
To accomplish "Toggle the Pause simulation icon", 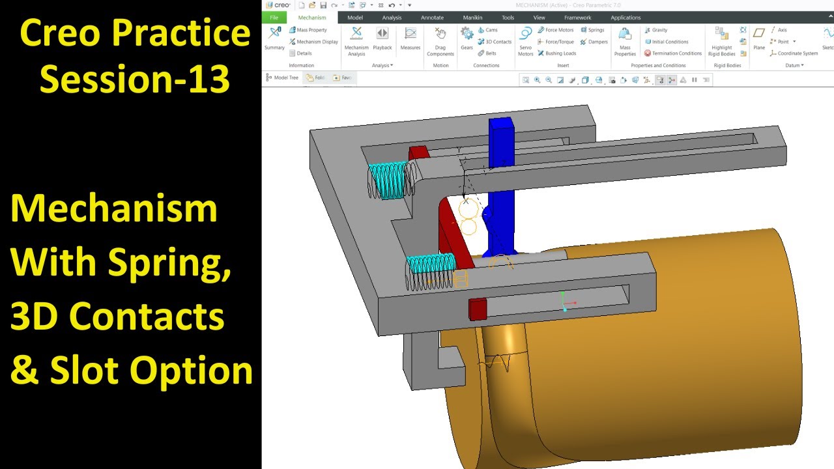I will coord(695,80).
